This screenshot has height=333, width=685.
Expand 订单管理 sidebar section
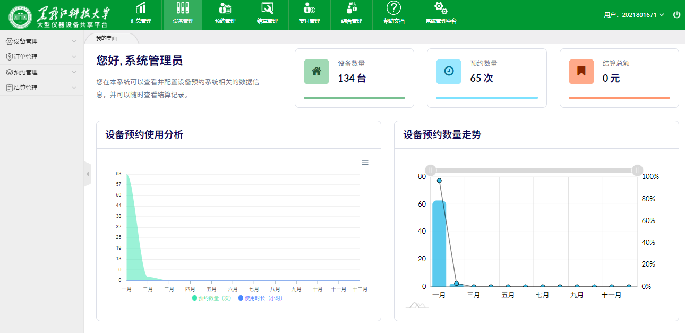41,57
